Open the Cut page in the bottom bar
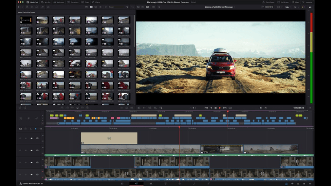This screenshot has height=186, width=331. 136,183
